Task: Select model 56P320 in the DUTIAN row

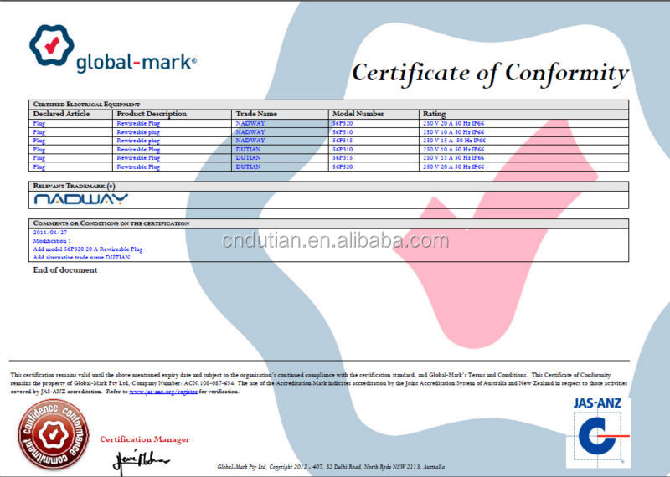Action: pos(343,167)
